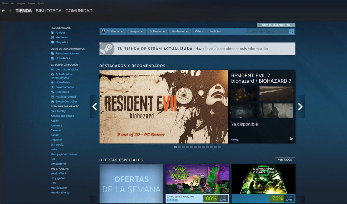Select the Etiquetas icon
This screenshot has width=347, height=204.
click(52, 42)
